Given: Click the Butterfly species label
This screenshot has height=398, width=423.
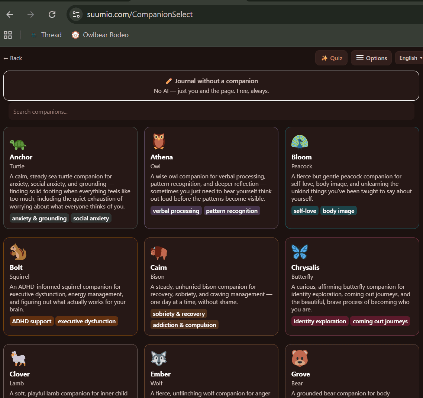Looking at the screenshot, I should coord(302,276).
